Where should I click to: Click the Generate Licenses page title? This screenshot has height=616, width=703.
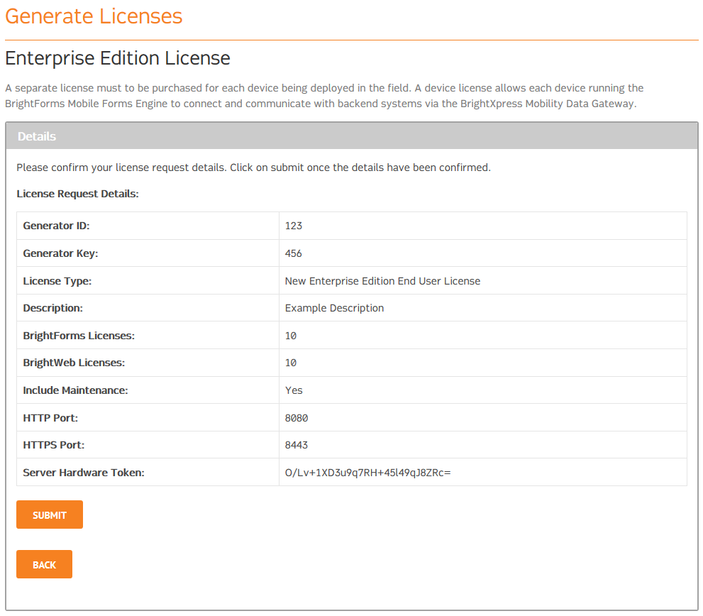point(94,16)
